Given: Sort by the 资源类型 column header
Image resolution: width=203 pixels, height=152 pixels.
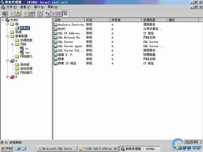Looking at the screenshot, I should click(154, 20).
